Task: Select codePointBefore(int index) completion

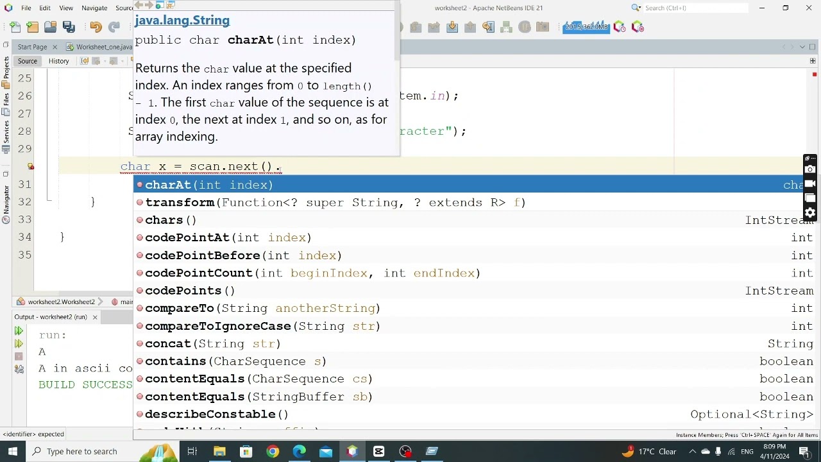Action: (x=475, y=255)
